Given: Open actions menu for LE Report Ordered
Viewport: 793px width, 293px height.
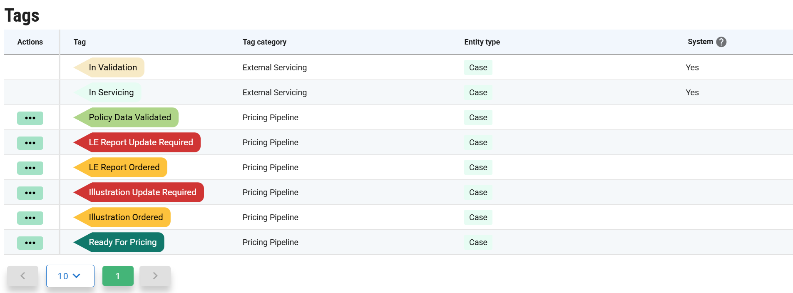Looking at the screenshot, I should (x=30, y=168).
